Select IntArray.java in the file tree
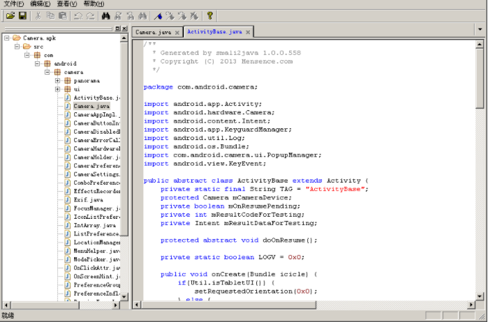This screenshot has height=322, width=488. [x=95, y=225]
